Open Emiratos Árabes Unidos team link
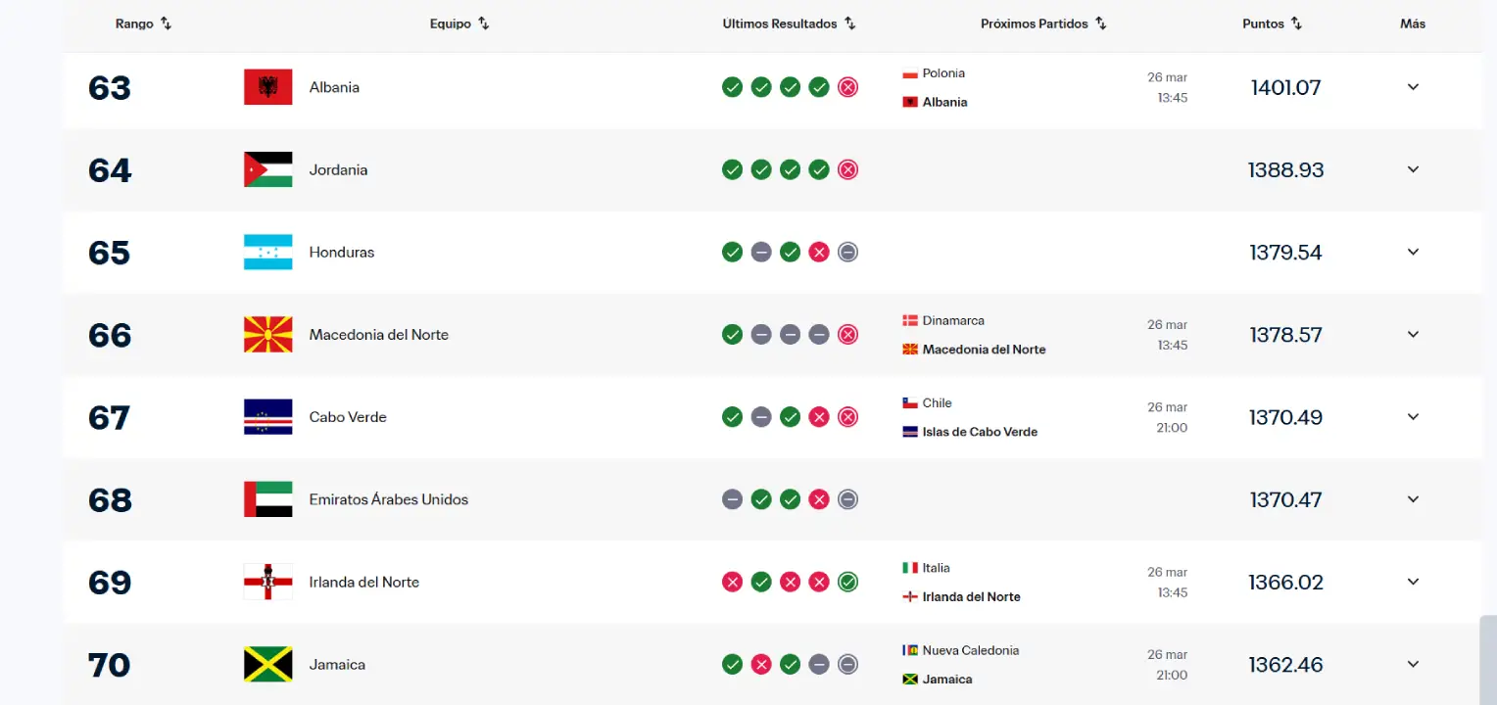1497x705 pixels. (x=389, y=499)
